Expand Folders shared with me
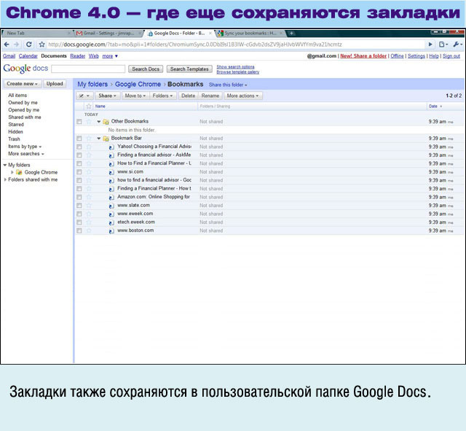The height and width of the screenshot is (431, 466). tap(5, 180)
